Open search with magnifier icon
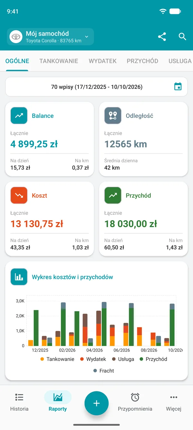The width and height of the screenshot is (193, 430). [182, 37]
